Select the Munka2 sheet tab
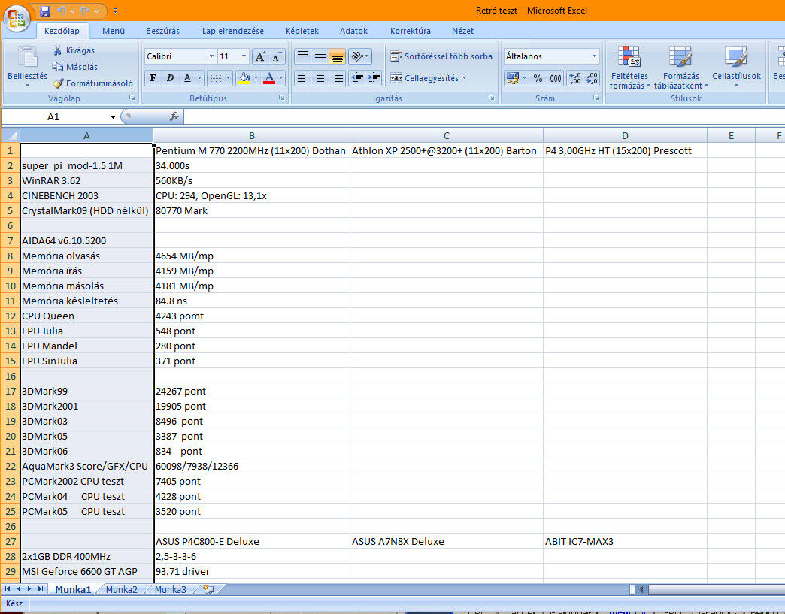 (121, 589)
